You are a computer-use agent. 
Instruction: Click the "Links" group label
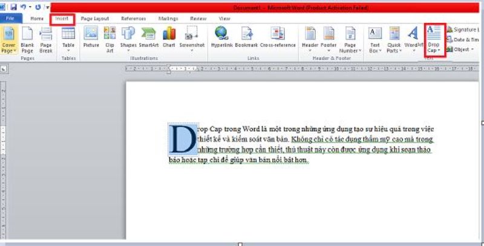point(253,58)
